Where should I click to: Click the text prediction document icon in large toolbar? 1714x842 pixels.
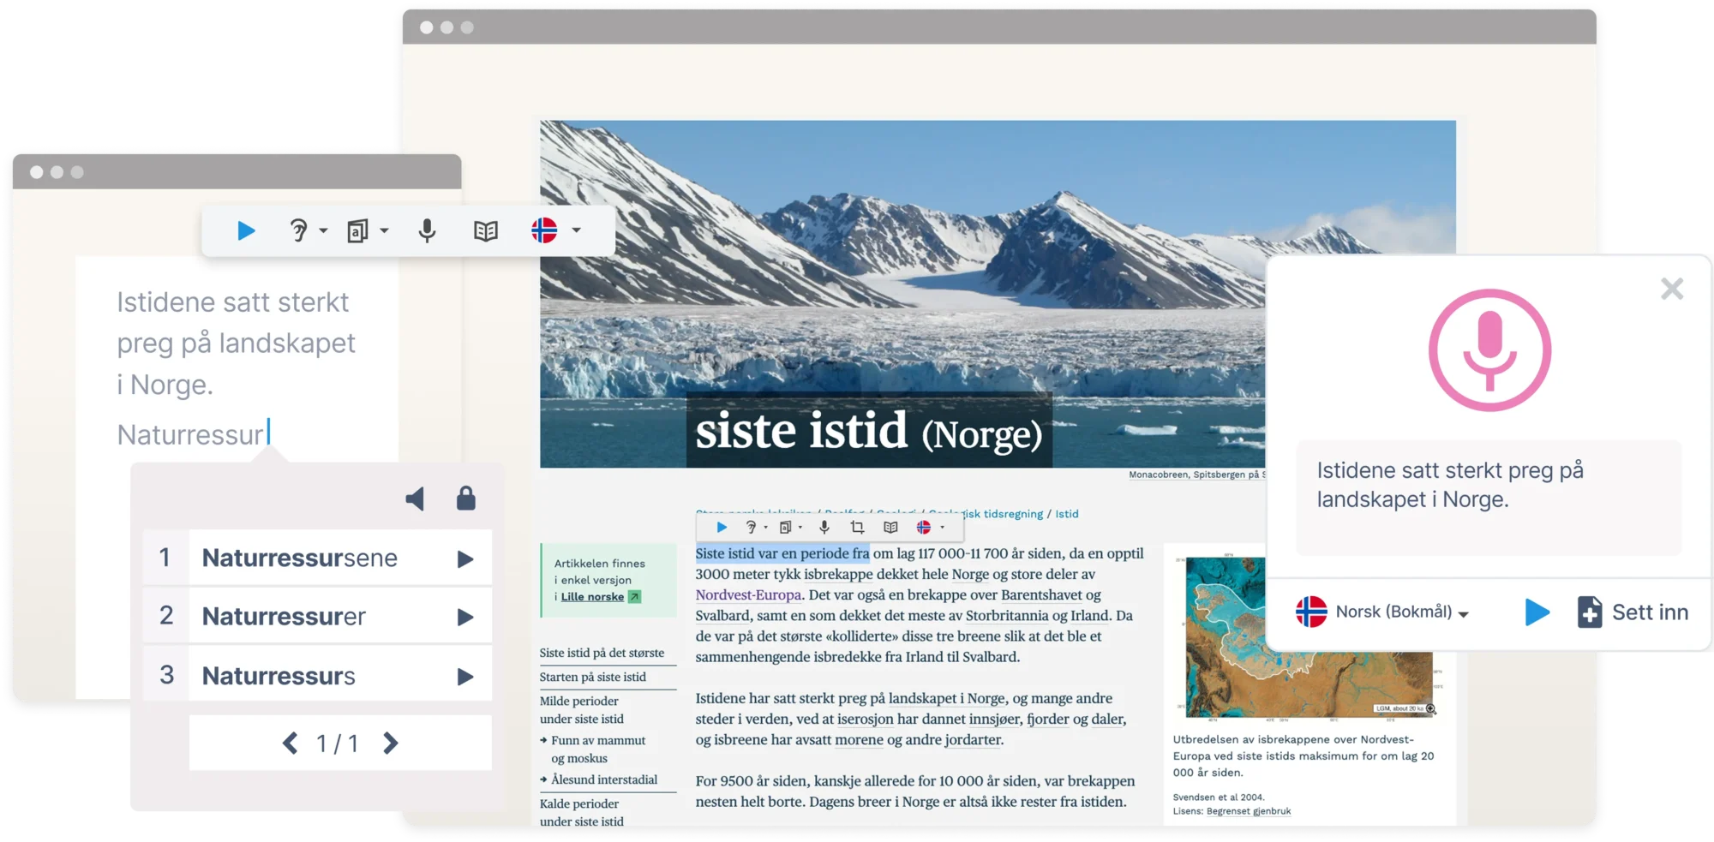tap(357, 230)
